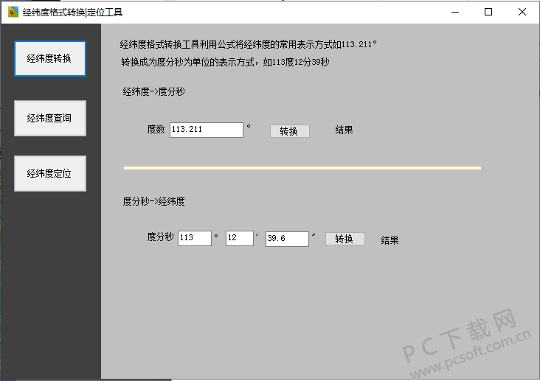
Task: Click the description line mentioning 113度12分39秒
Action: pyautogui.click(x=225, y=63)
